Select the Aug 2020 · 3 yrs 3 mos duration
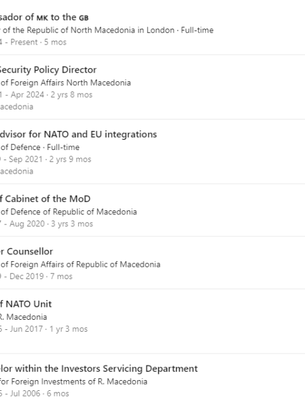Viewport: 305px width, 410px height. (46, 224)
